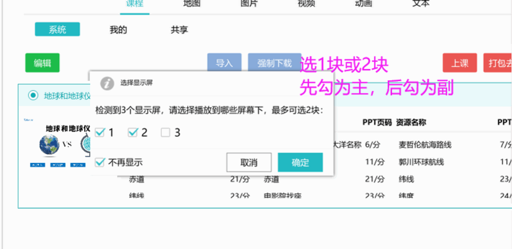The image size is (512, 249).
Task: Click the info icon in the dialog header
Action: pyautogui.click(x=108, y=83)
